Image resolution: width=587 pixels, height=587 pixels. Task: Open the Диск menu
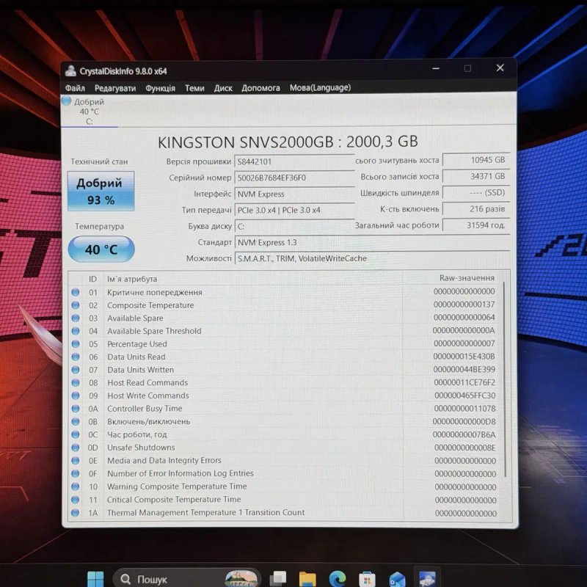click(x=223, y=88)
